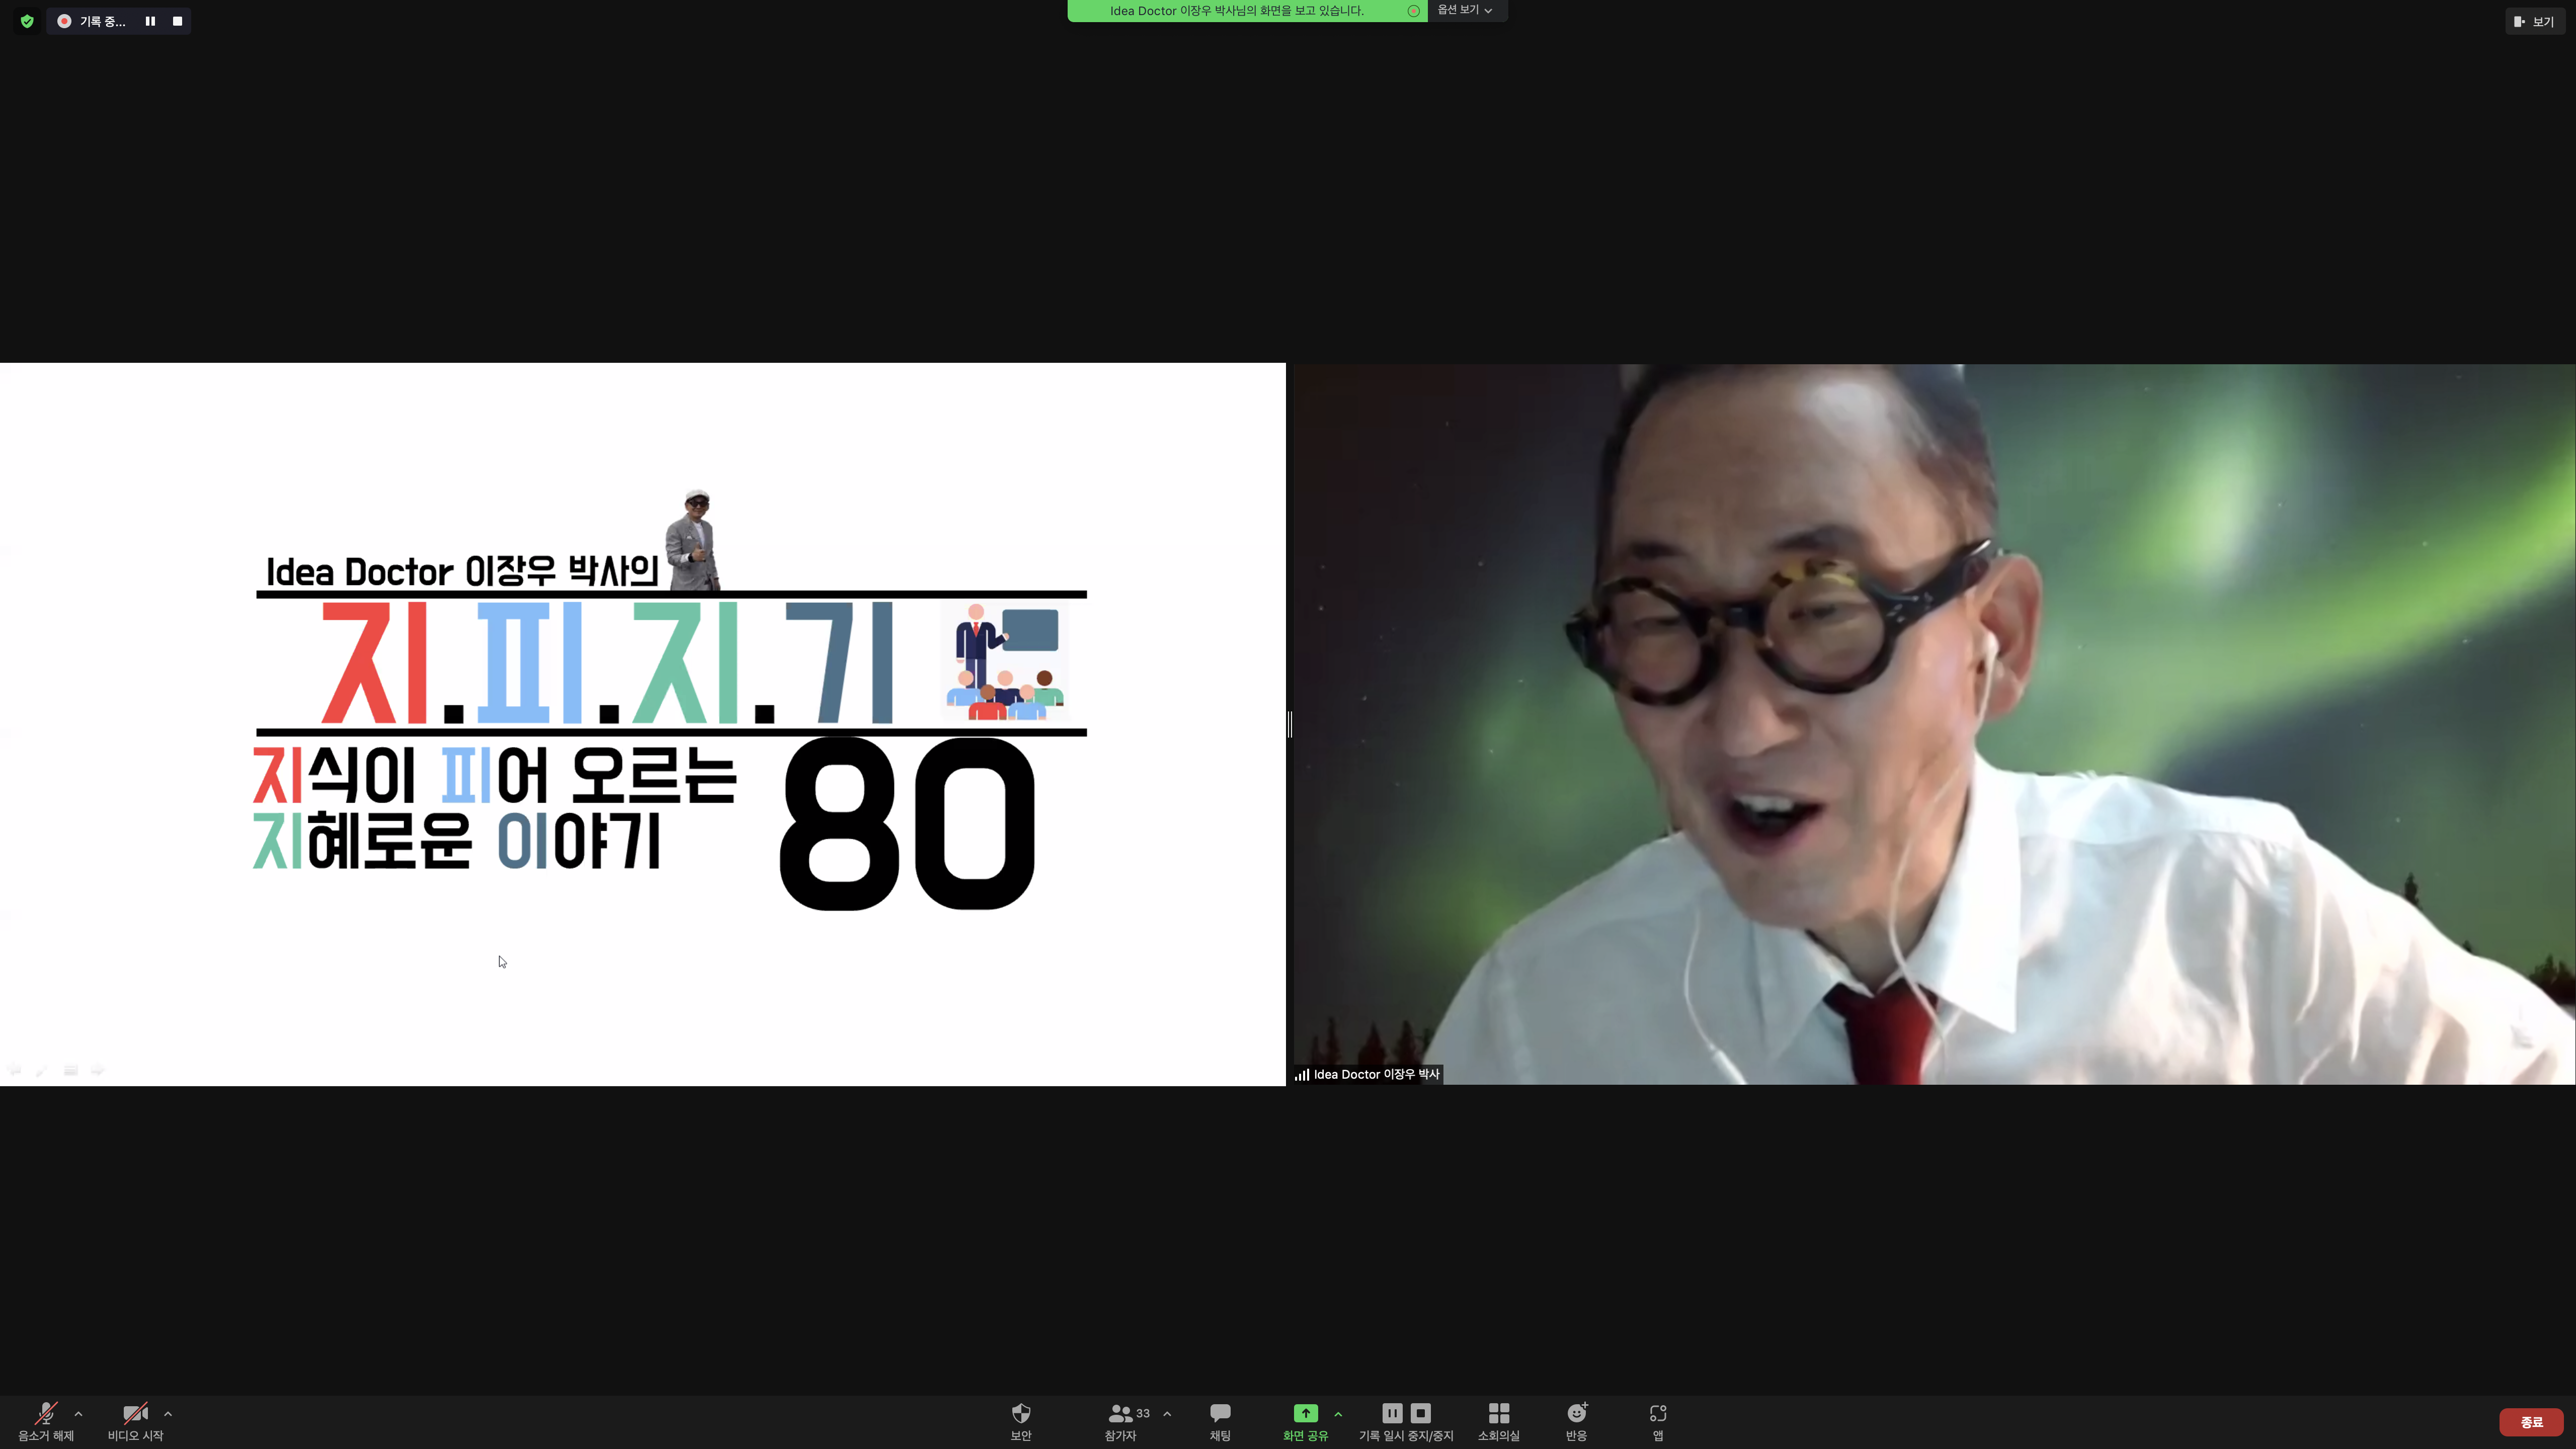Pause recording in the bottom toolbar

coord(1392,1413)
